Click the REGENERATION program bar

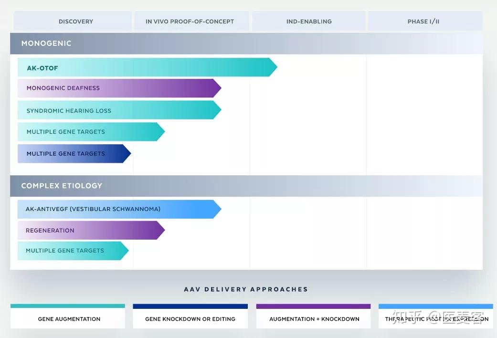click(91, 230)
